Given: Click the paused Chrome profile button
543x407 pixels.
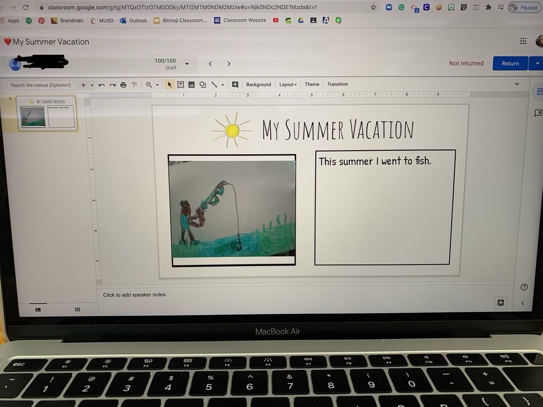Looking at the screenshot, I should 524,7.
